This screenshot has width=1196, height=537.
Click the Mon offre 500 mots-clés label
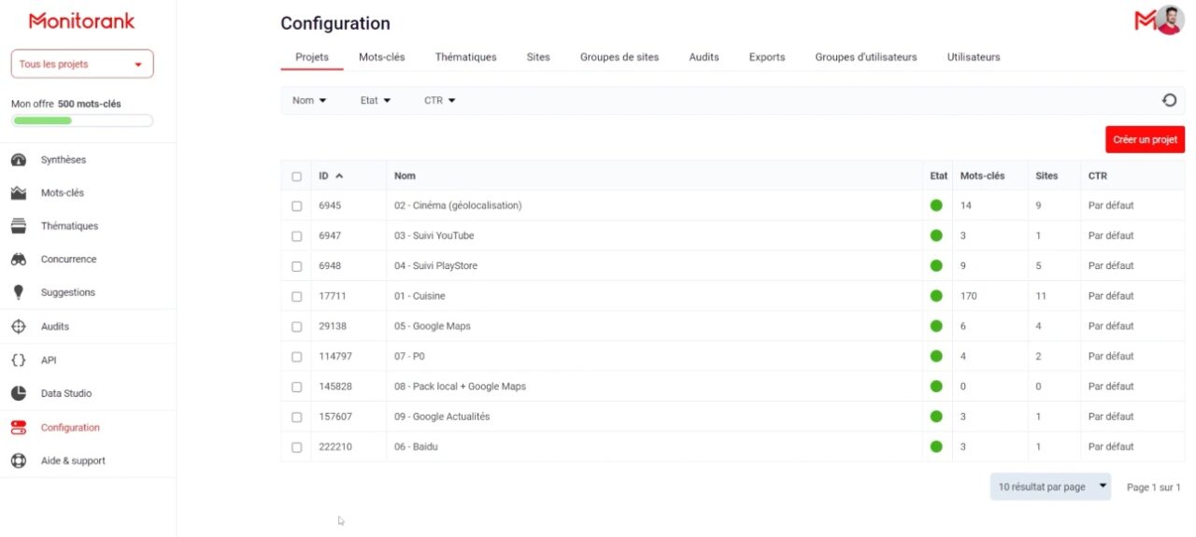coord(65,104)
